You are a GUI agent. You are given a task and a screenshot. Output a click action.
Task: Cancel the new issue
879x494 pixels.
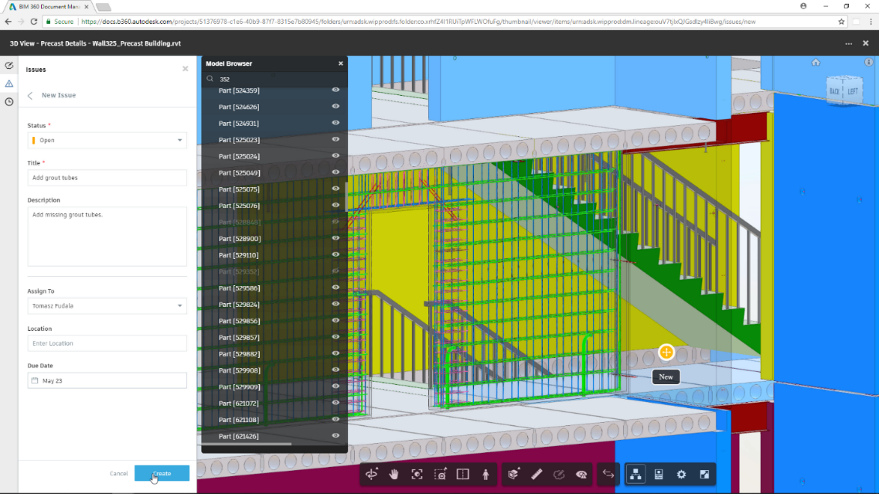click(x=118, y=473)
